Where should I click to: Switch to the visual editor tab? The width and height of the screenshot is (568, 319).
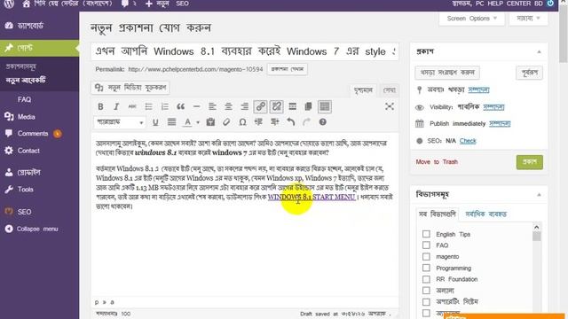[x=363, y=90]
